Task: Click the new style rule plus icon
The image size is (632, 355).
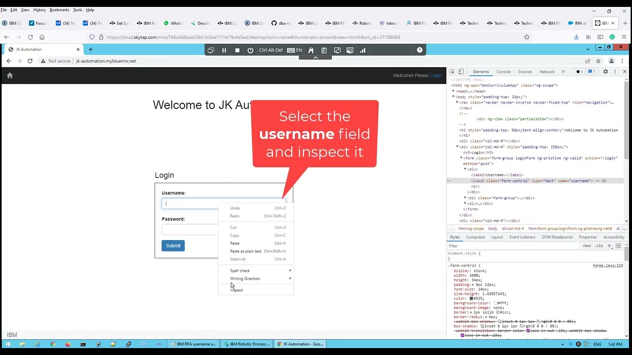Action: click(609, 246)
